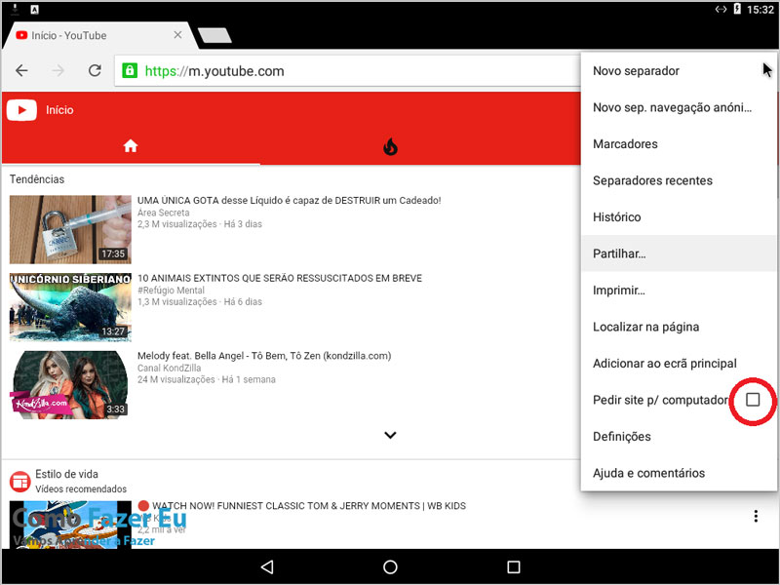Open the padlock video thumbnail 17:35
780x585 pixels.
(70, 229)
